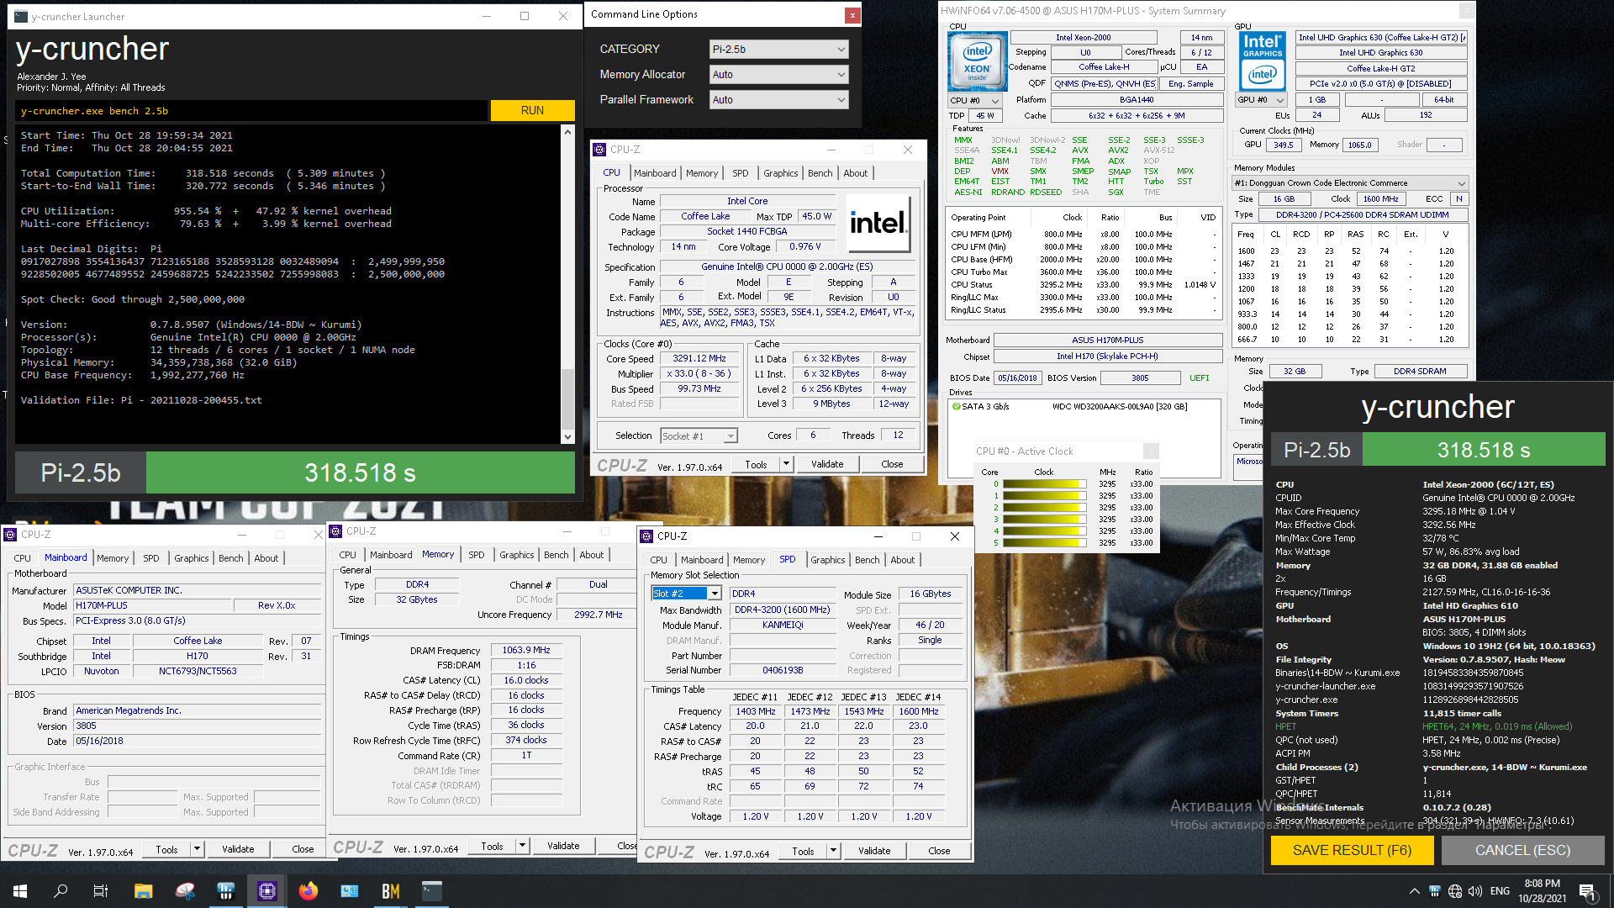
Task: Expand the Socket #1 selection dropdown
Action: [699, 436]
